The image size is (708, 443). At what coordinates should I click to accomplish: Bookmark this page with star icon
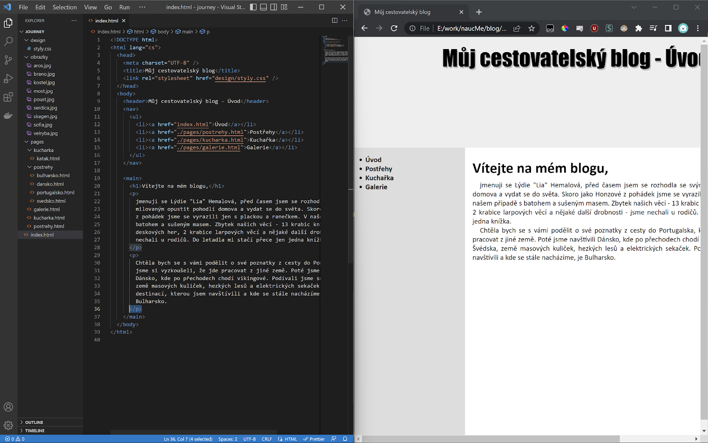(x=531, y=28)
